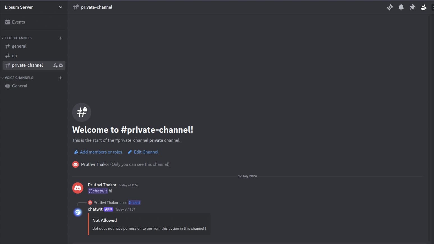Click the private-channel title in header
434x244 pixels.
(97, 7)
